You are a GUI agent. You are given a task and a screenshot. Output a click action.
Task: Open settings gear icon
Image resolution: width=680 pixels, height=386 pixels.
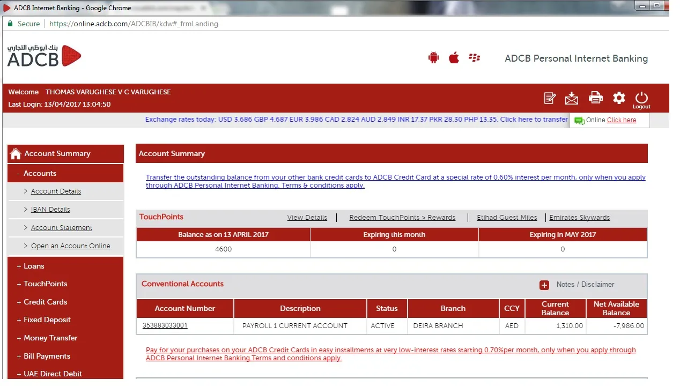[x=619, y=98]
